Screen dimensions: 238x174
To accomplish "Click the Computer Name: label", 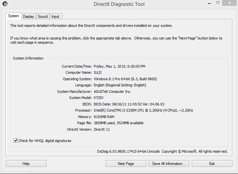I will coord(78,72).
